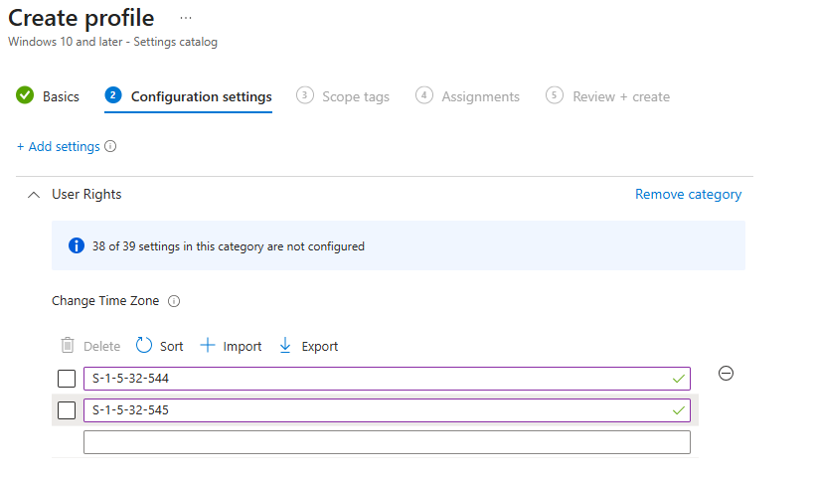
Task: Click the info icon beside Change Time Zone
Action: click(x=174, y=301)
